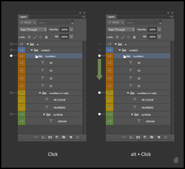
Task: Click the layer mask icon in left panel
Action: coord(50,137)
